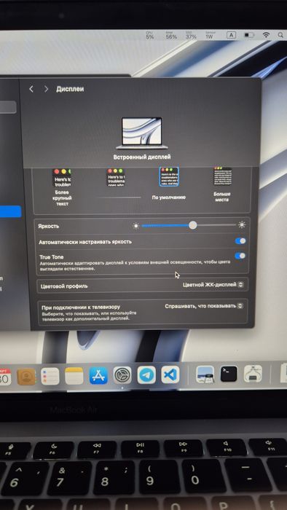Open Notes from the Dock
The image size is (287, 510).
coord(74,376)
